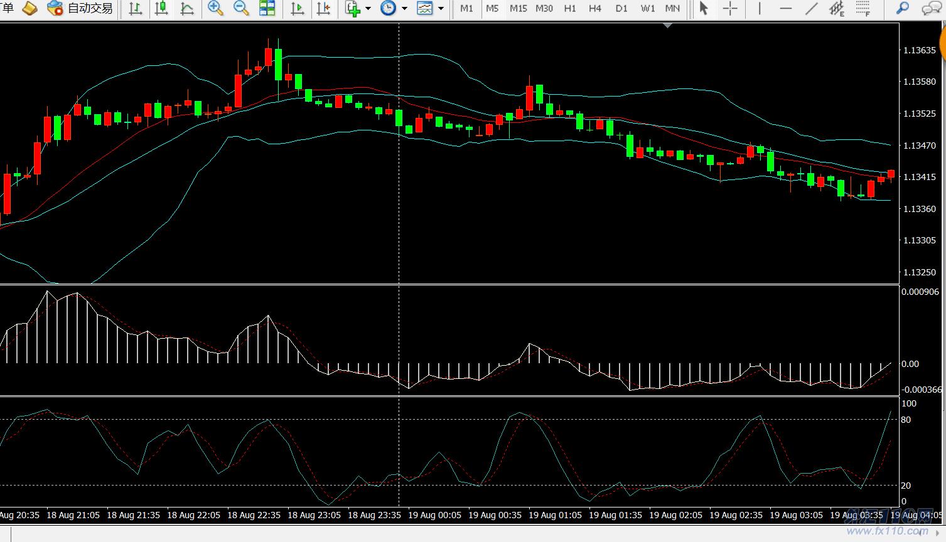Image resolution: width=946 pixels, height=542 pixels.
Task: Draw a trendline with diagonal line tool
Action: click(x=812, y=8)
